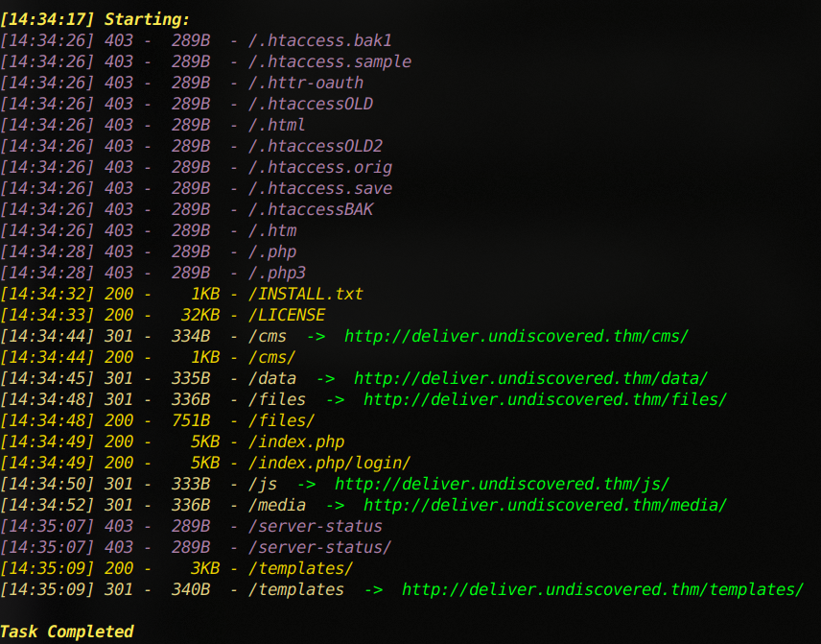Click the /templates/ 200 result path

[300, 568]
